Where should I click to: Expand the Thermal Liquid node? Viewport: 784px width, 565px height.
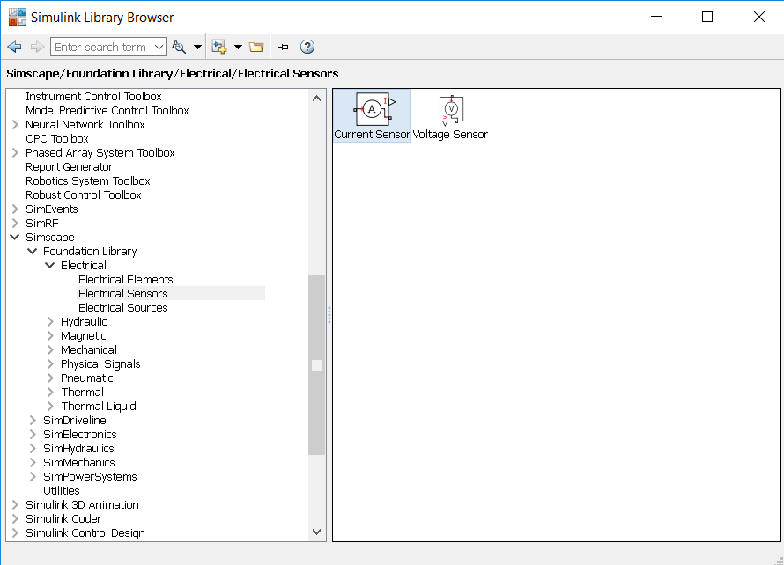click(x=50, y=406)
